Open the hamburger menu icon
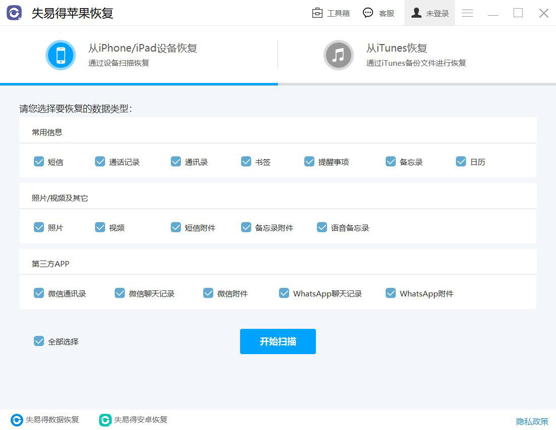556x430 pixels. click(x=468, y=13)
